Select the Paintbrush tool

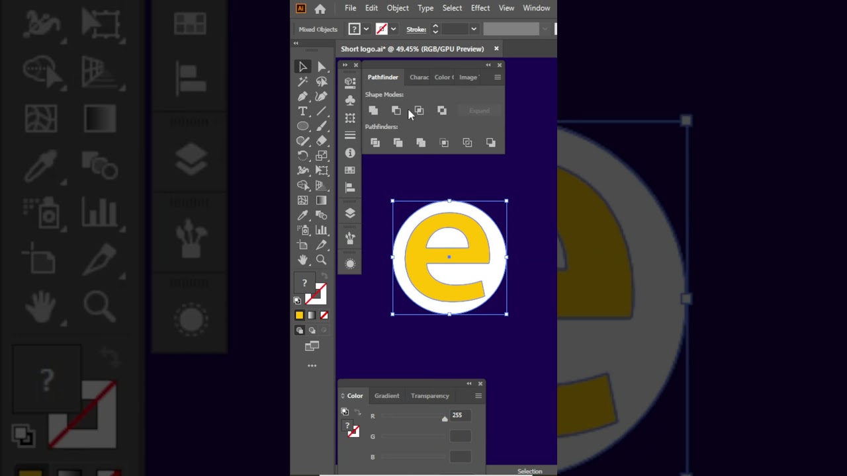[x=322, y=126]
